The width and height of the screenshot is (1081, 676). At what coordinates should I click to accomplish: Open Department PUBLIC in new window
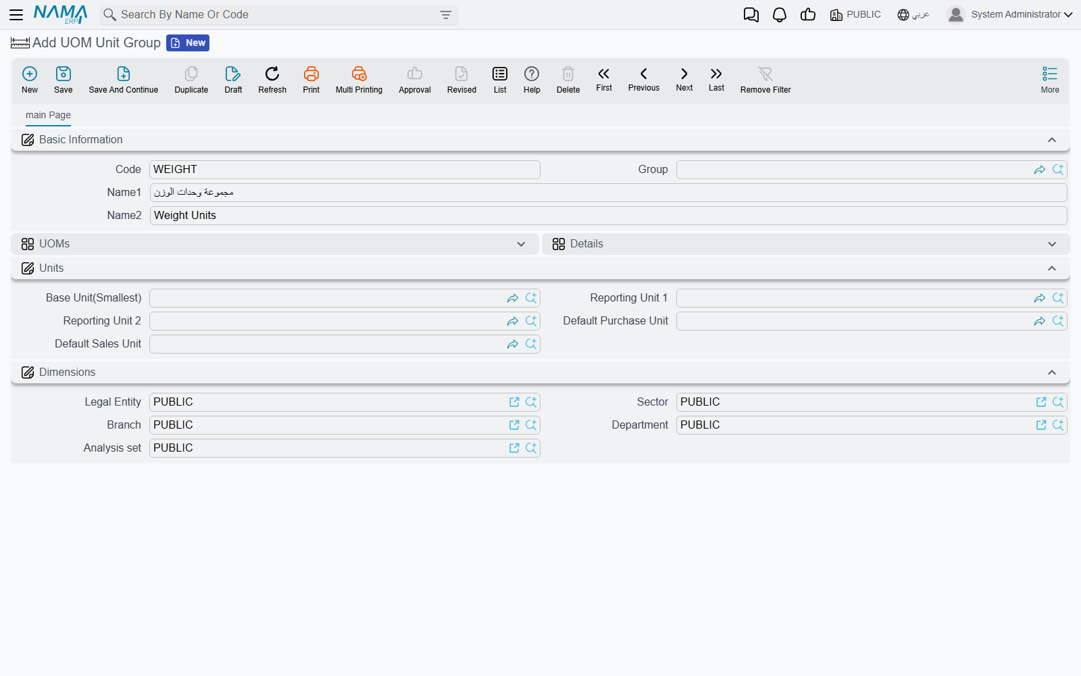pyautogui.click(x=1041, y=425)
